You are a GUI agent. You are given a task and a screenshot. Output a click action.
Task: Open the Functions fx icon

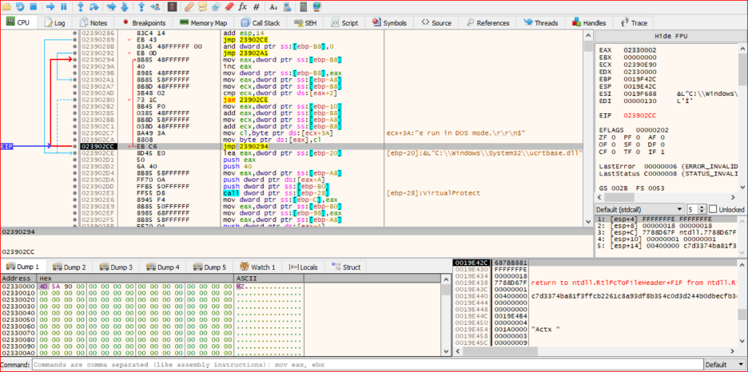click(x=243, y=6)
